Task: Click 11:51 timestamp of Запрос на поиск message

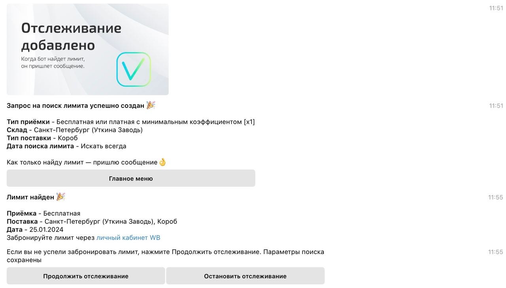Action: tap(496, 105)
